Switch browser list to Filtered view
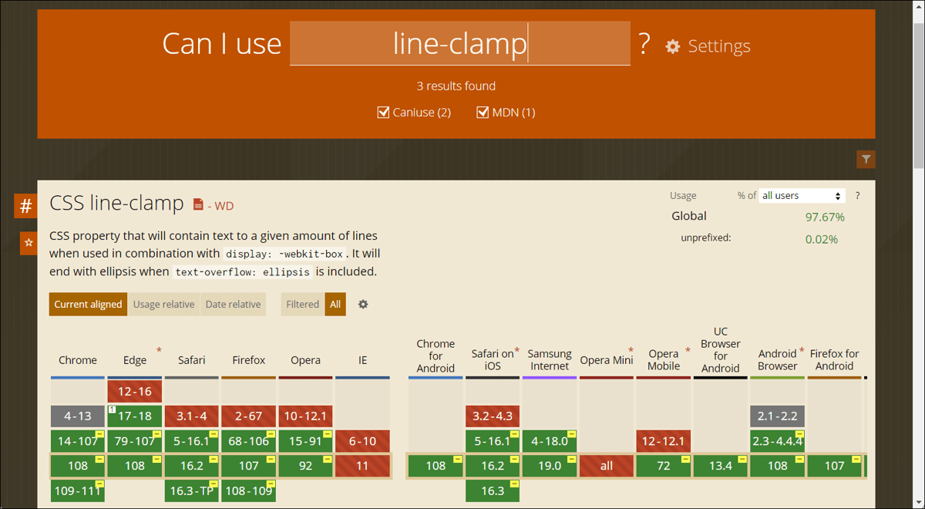The height and width of the screenshot is (509, 925). pos(302,304)
